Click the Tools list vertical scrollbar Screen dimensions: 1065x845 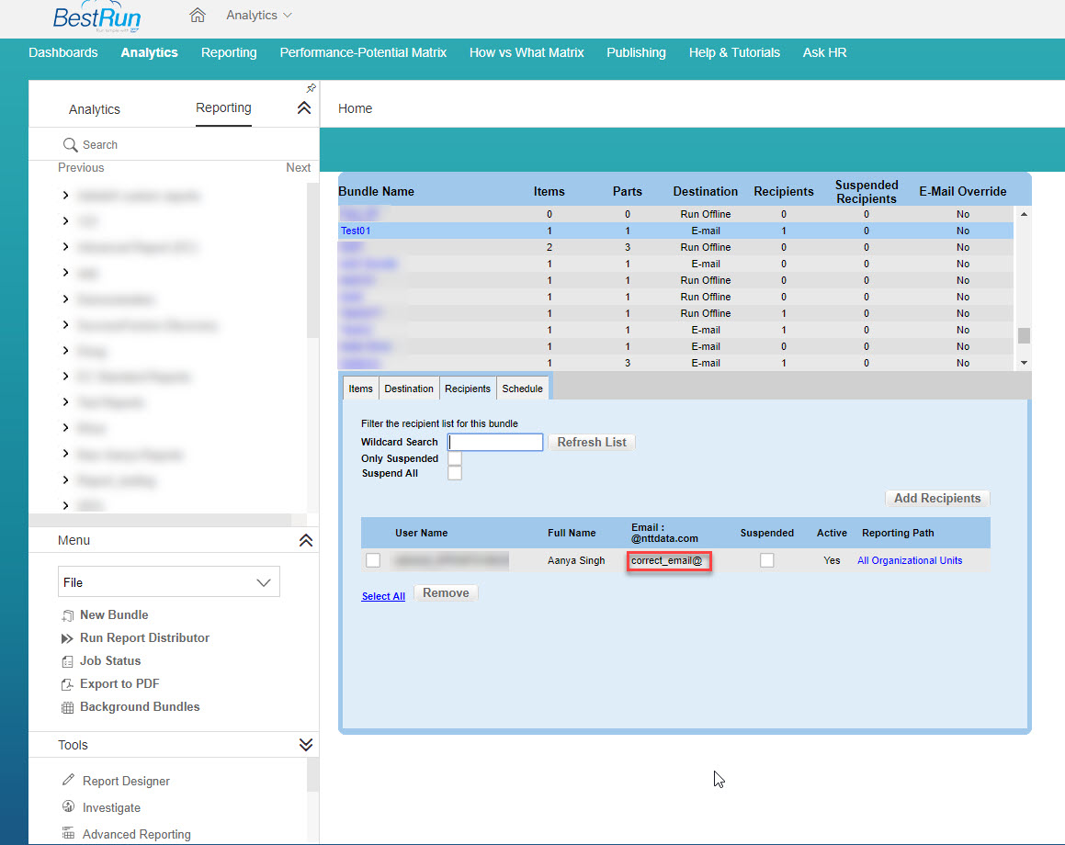click(312, 774)
